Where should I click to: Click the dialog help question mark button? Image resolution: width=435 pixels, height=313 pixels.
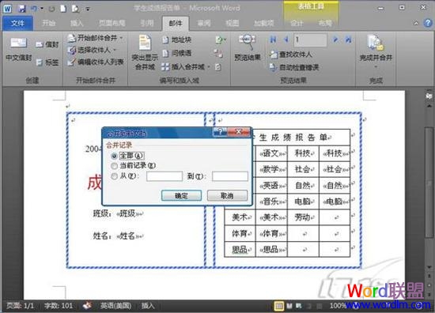(x=221, y=132)
